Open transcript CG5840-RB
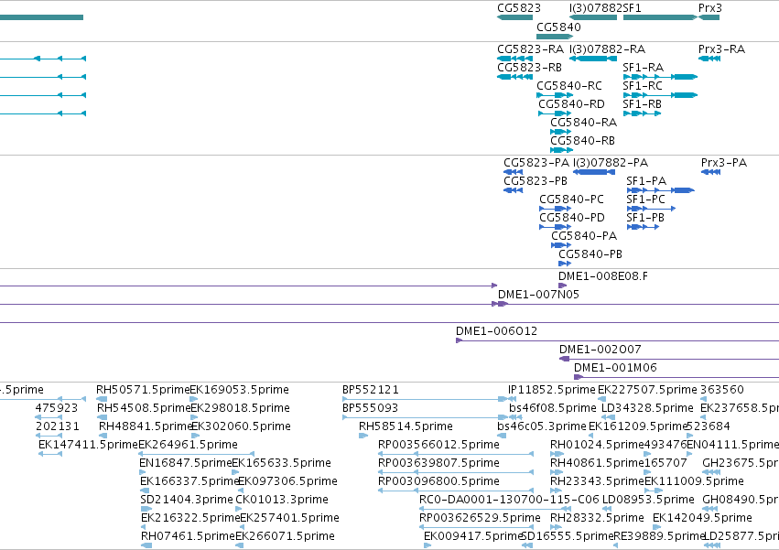Viewport: 779px width, 550px height. 561,151
